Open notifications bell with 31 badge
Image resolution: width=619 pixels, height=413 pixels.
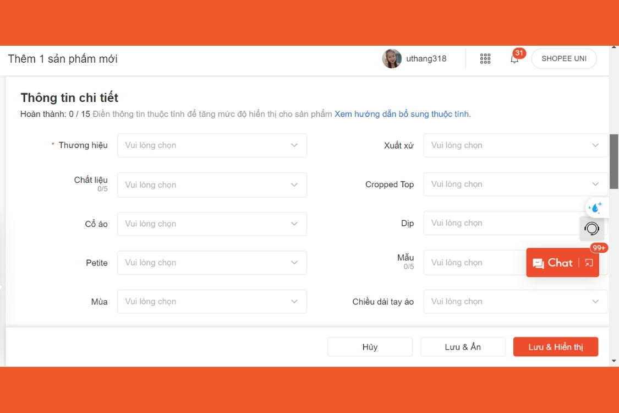(x=514, y=59)
